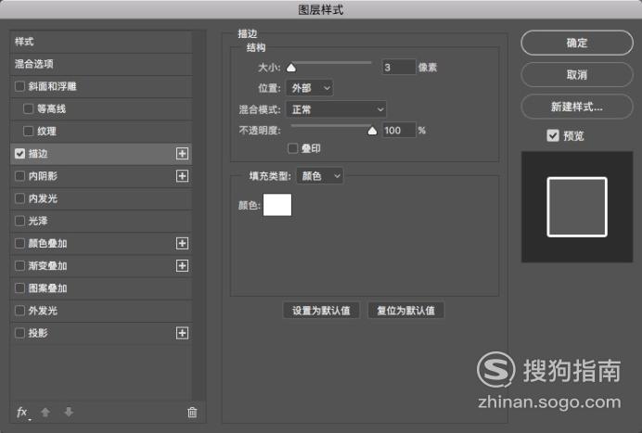
Task: Click the plus icon beside 渐变叠加
Action: pyautogui.click(x=182, y=265)
